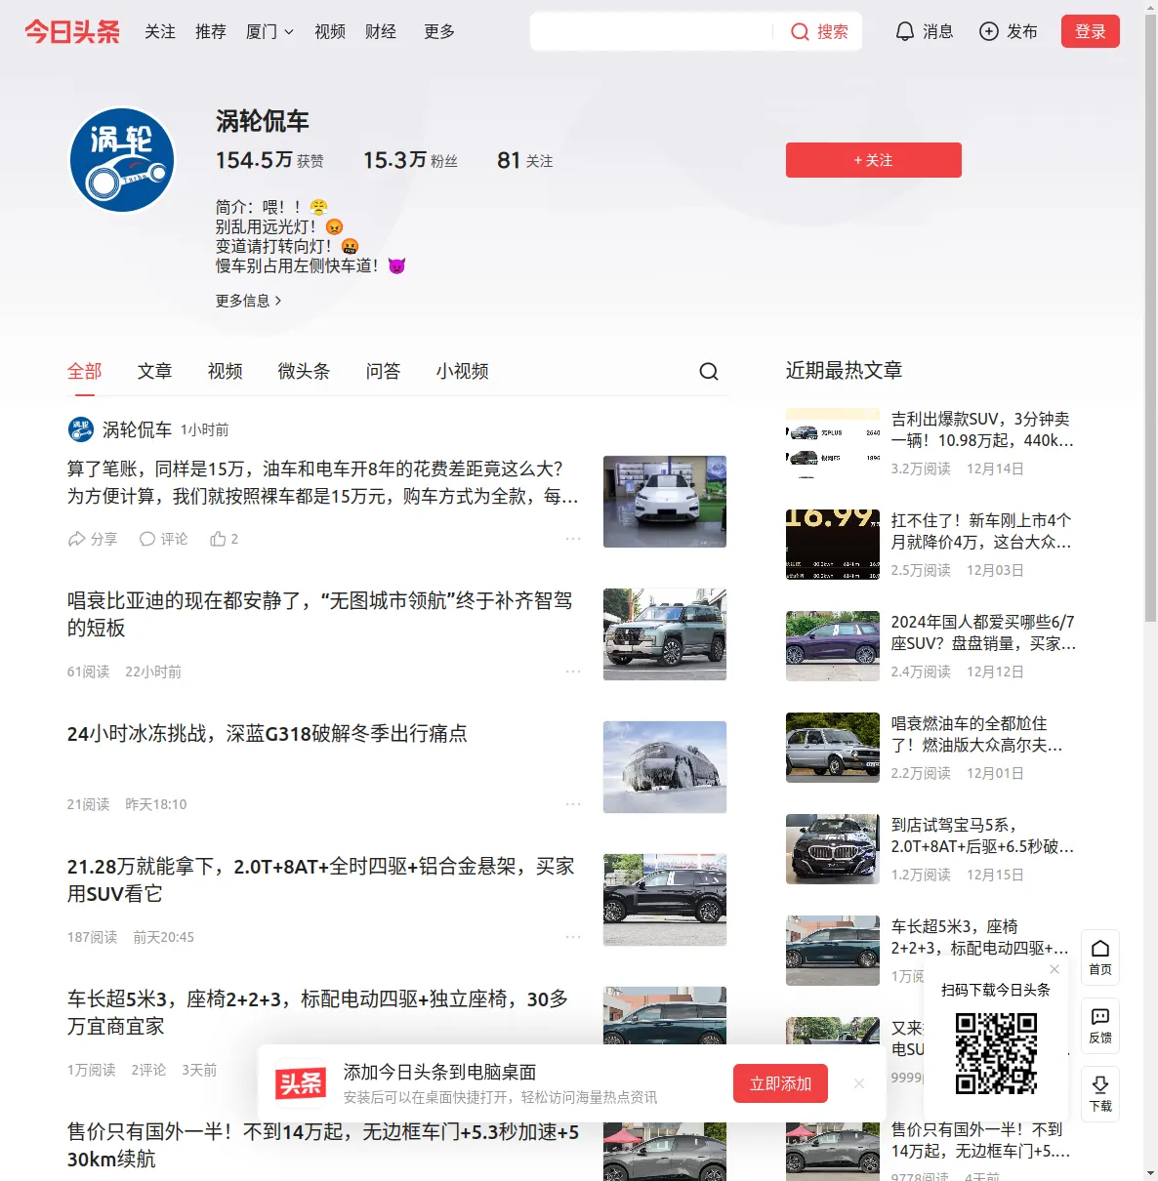Viewport: 1158px width, 1181px height.
Task: Switch to the 视频 content tab
Action: pos(226,371)
